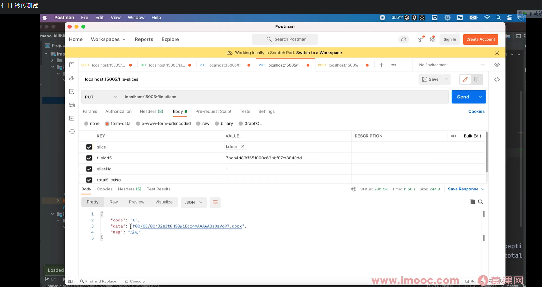542x287 pixels.
Task: Search within the response body
Action: coord(480,202)
